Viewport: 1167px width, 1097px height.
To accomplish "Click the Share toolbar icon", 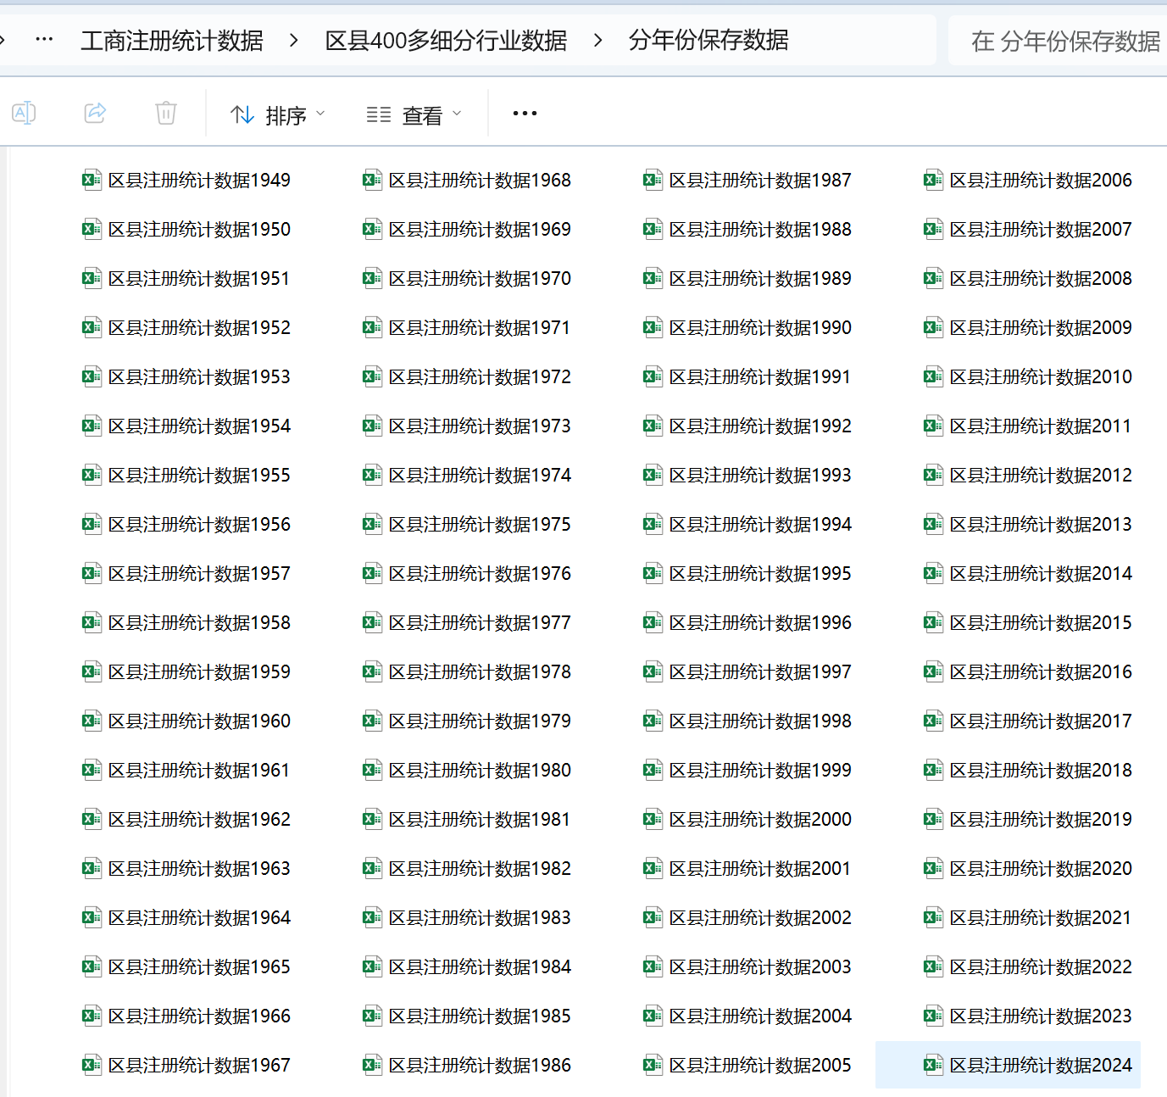I will pos(95,113).
